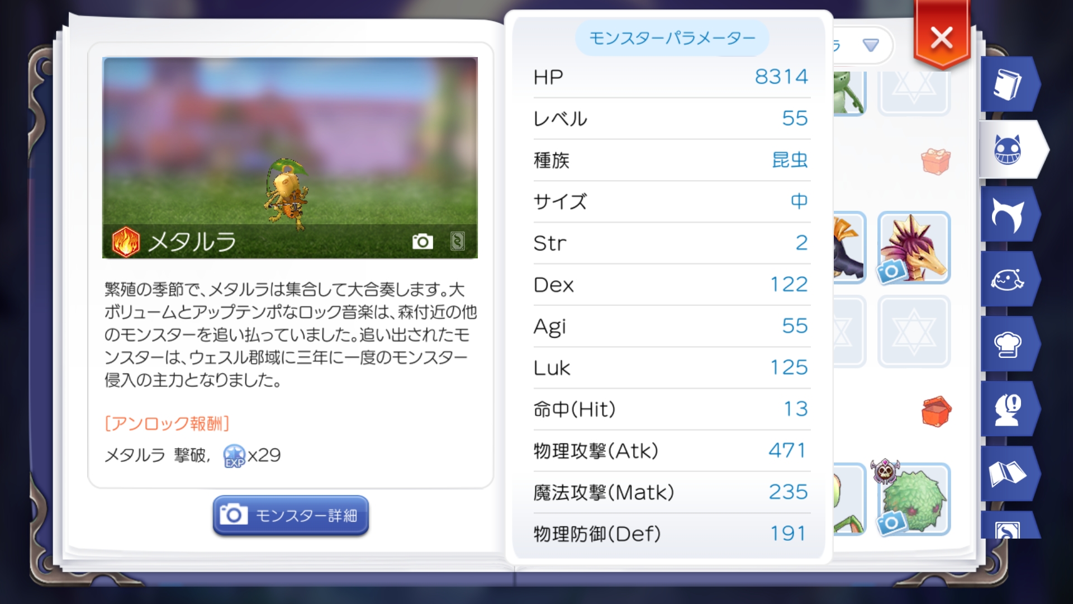Image resolution: width=1073 pixels, height=604 pixels.
Task: Click the orange gift box reward
Action: tap(936, 412)
